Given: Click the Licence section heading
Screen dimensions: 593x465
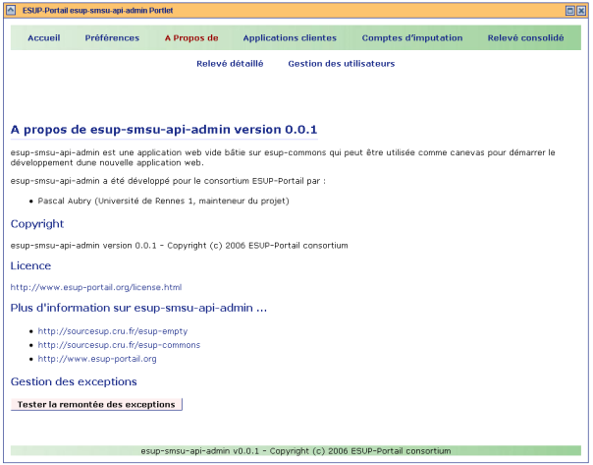Looking at the screenshot, I should click(x=30, y=265).
